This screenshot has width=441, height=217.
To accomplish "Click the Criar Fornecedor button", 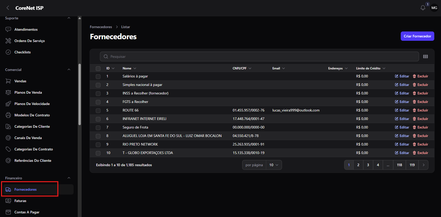I will [417, 36].
